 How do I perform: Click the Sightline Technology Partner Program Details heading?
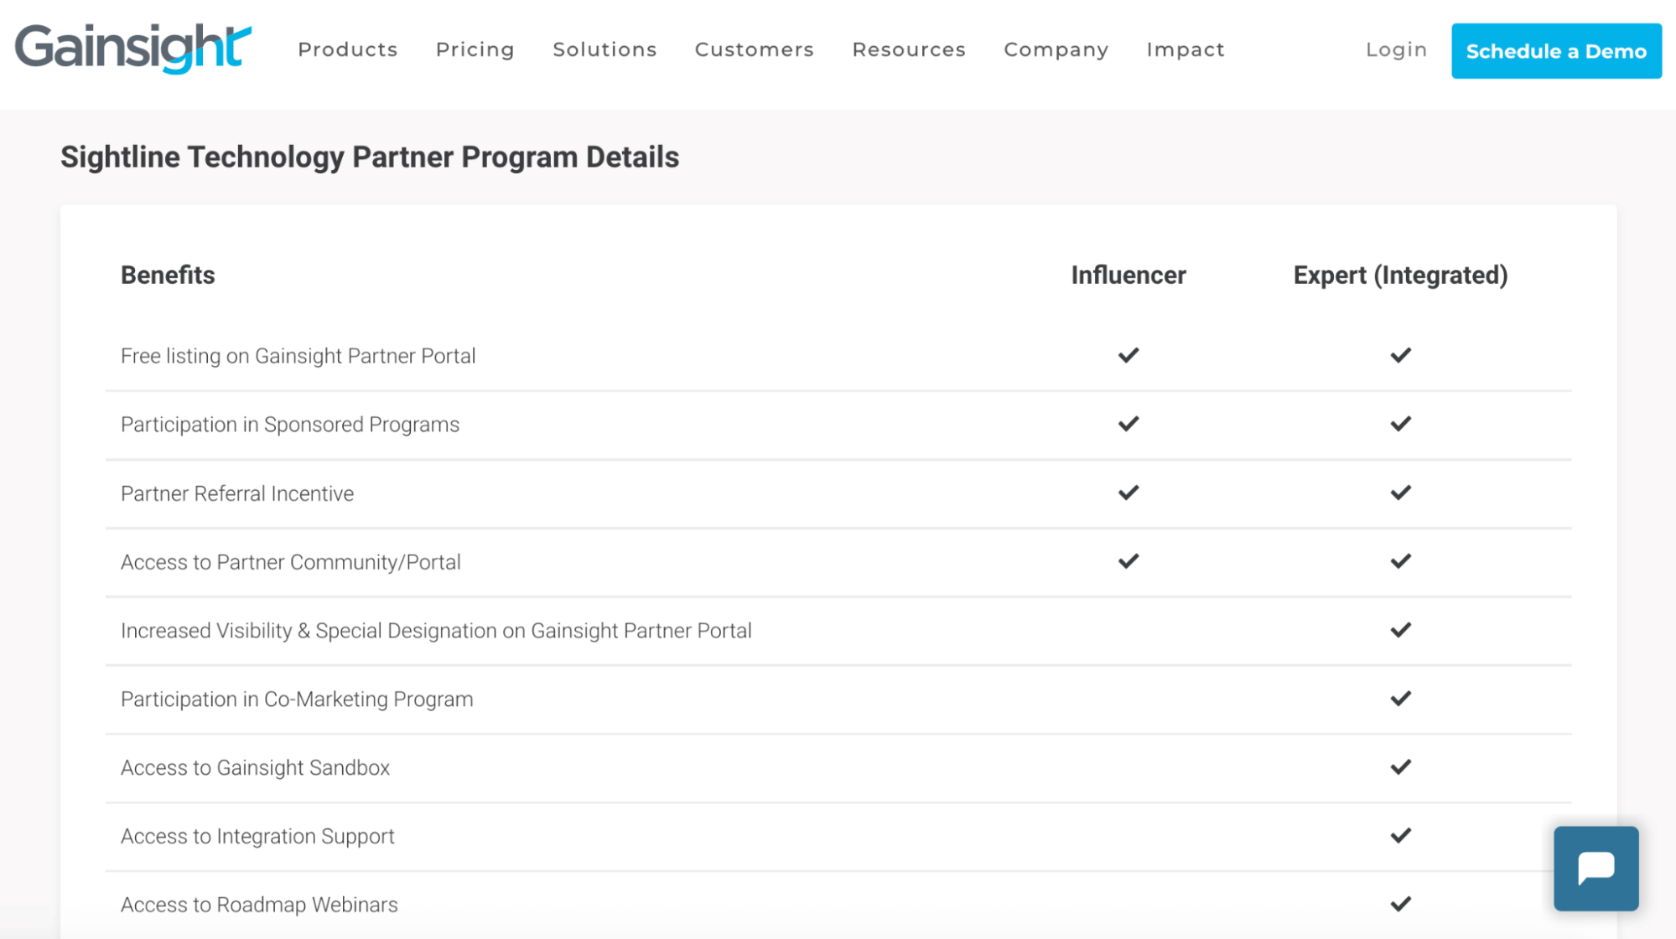tap(370, 157)
